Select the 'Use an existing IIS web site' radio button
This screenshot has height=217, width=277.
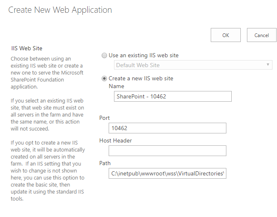coord(104,56)
